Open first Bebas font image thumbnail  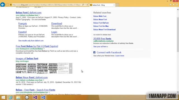click(21, 68)
